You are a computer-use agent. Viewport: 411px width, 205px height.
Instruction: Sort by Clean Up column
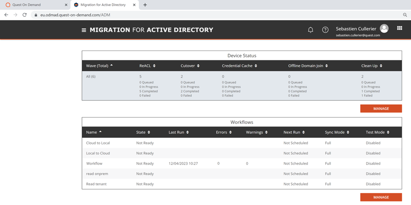pos(372,66)
